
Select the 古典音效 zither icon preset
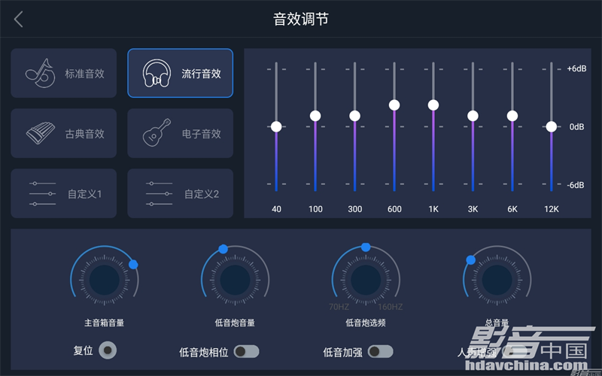click(x=64, y=133)
